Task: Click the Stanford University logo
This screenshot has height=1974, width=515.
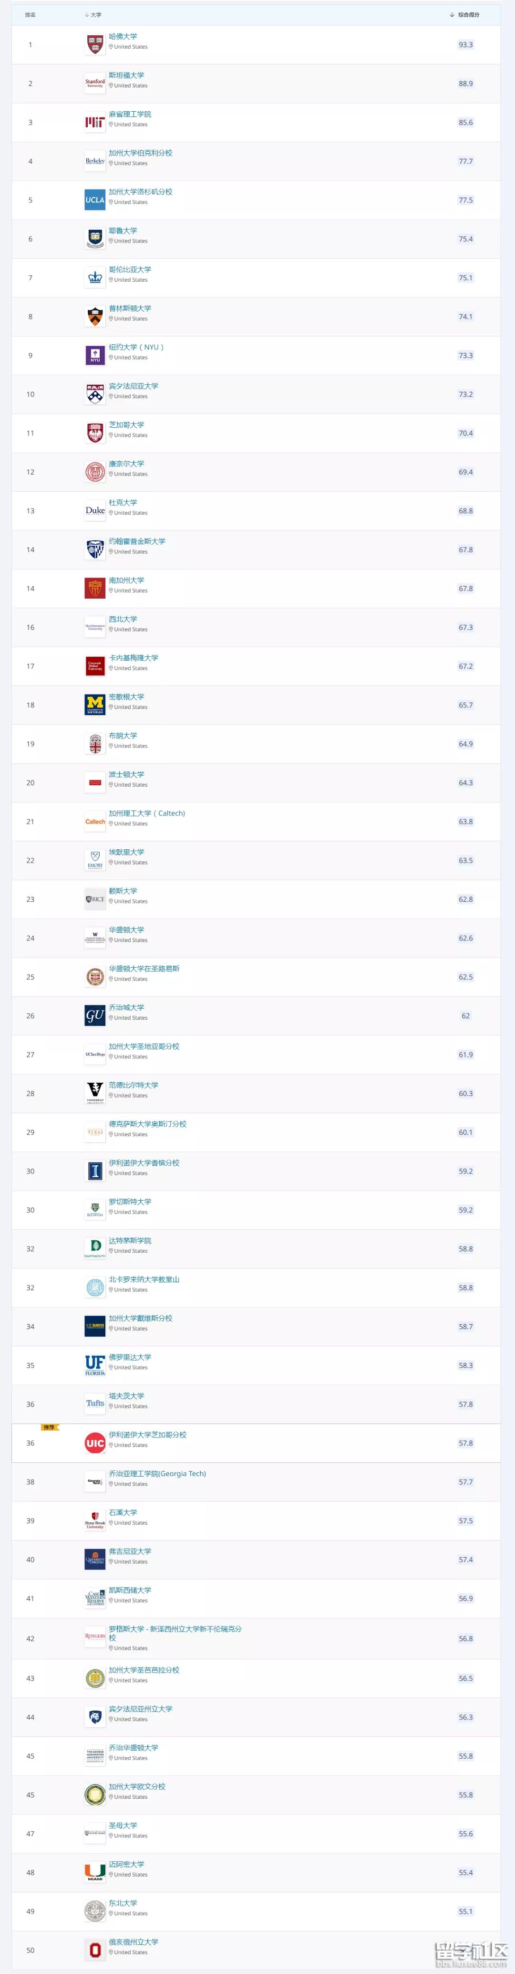Action: pos(95,84)
